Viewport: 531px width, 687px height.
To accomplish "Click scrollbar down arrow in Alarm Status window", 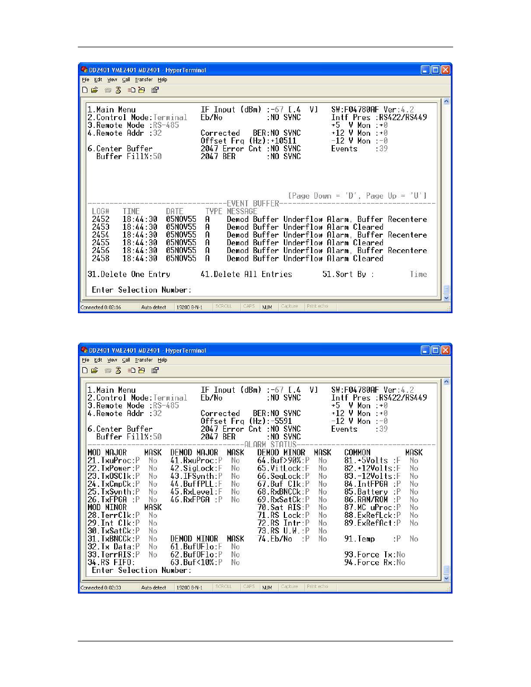I will pyautogui.click(x=446, y=578).
